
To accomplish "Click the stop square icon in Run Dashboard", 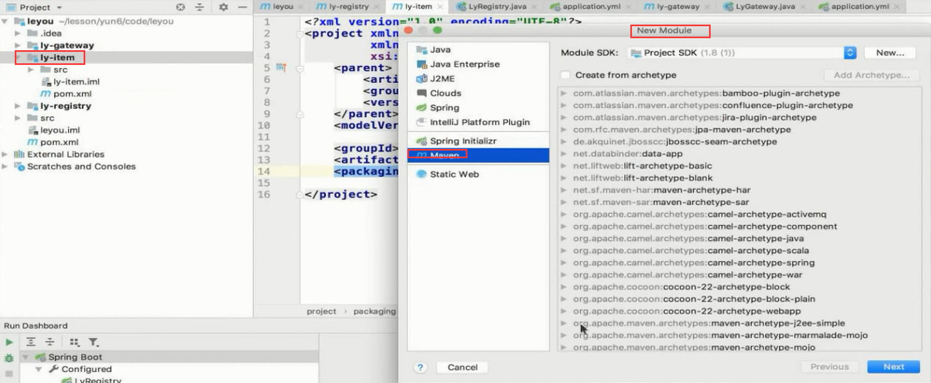I will pyautogui.click(x=9, y=374).
